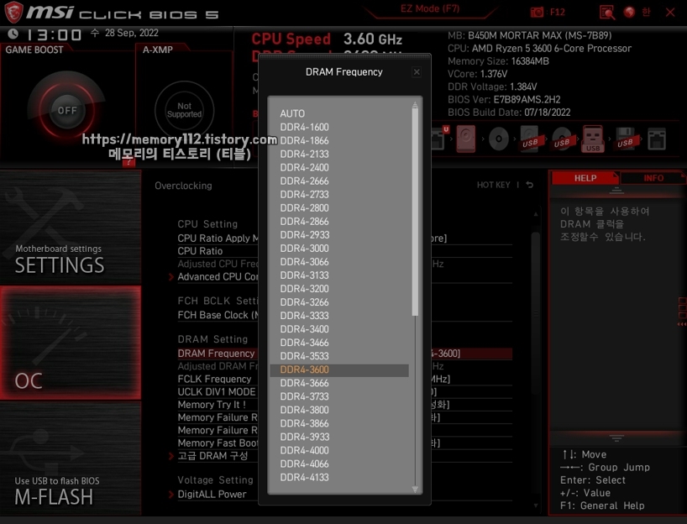Choose DDR4-3000 frequency option
687x524 pixels.
point(305,249)
